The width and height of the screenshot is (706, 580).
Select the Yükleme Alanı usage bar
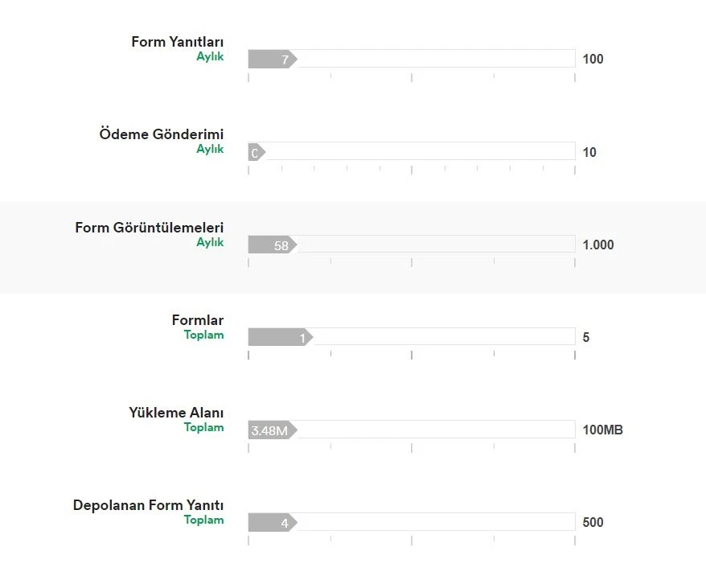click(410, 429)
